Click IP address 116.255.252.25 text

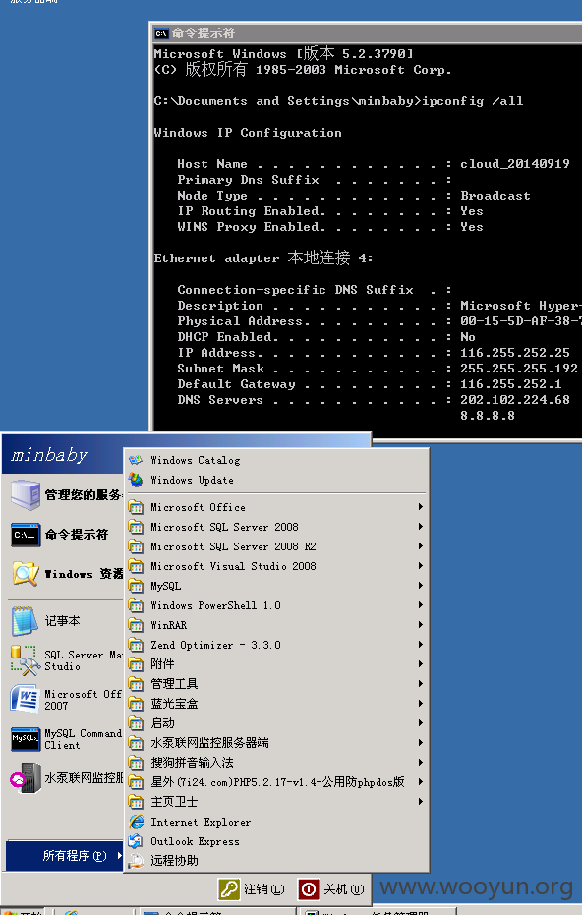click(515, 353)
